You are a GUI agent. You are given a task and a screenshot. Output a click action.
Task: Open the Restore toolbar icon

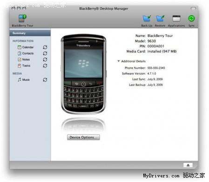tap(160, 19)
